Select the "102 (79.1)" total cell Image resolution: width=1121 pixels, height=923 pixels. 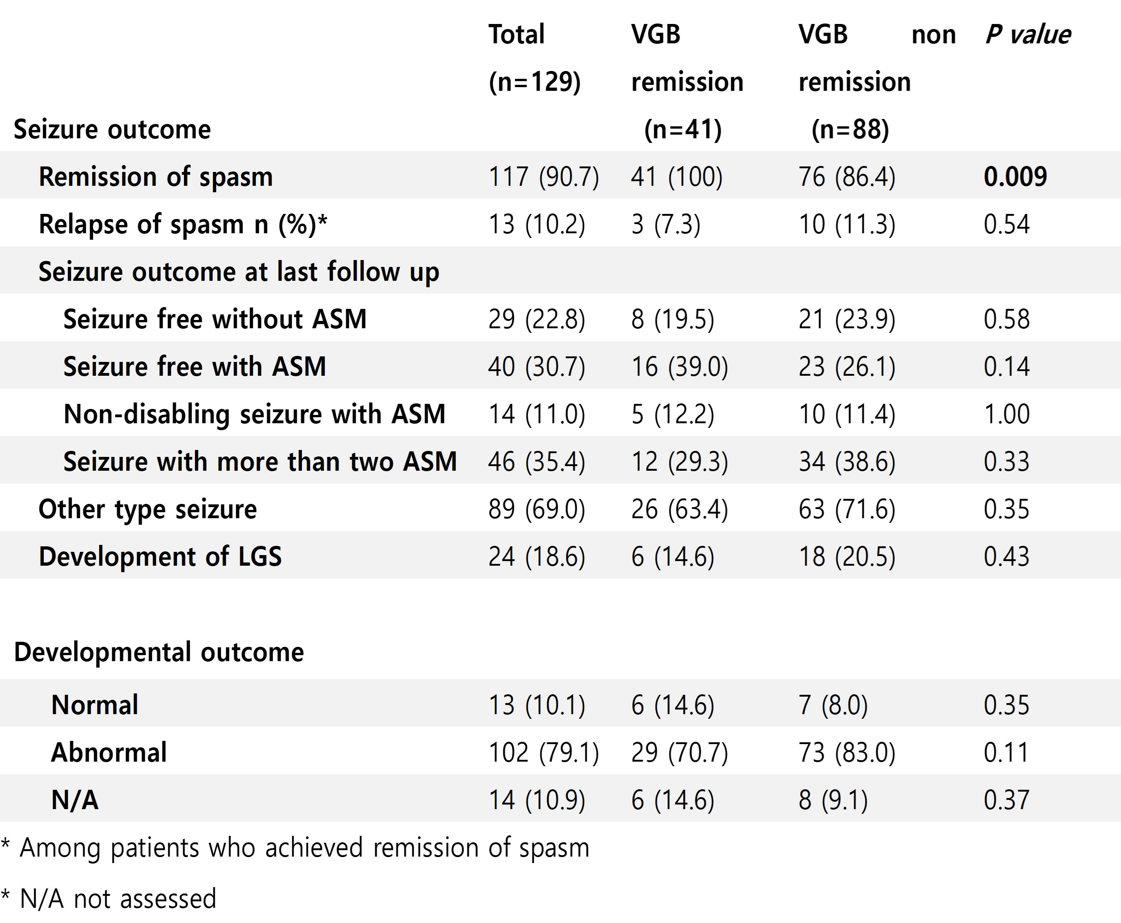click(543, 752)
